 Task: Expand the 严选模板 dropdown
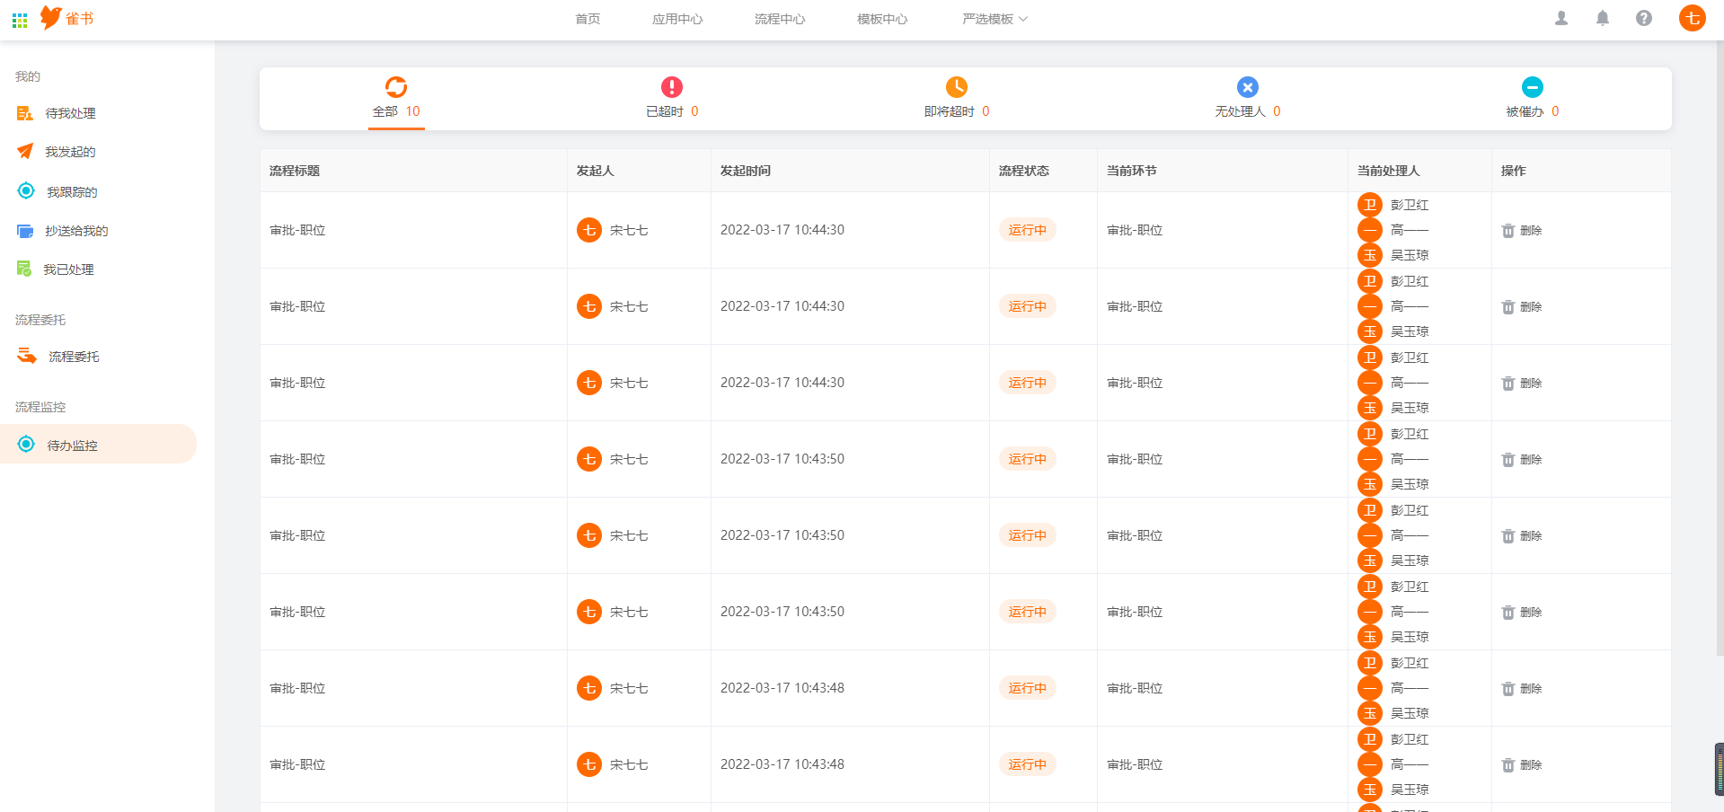(x=995, y=19)
